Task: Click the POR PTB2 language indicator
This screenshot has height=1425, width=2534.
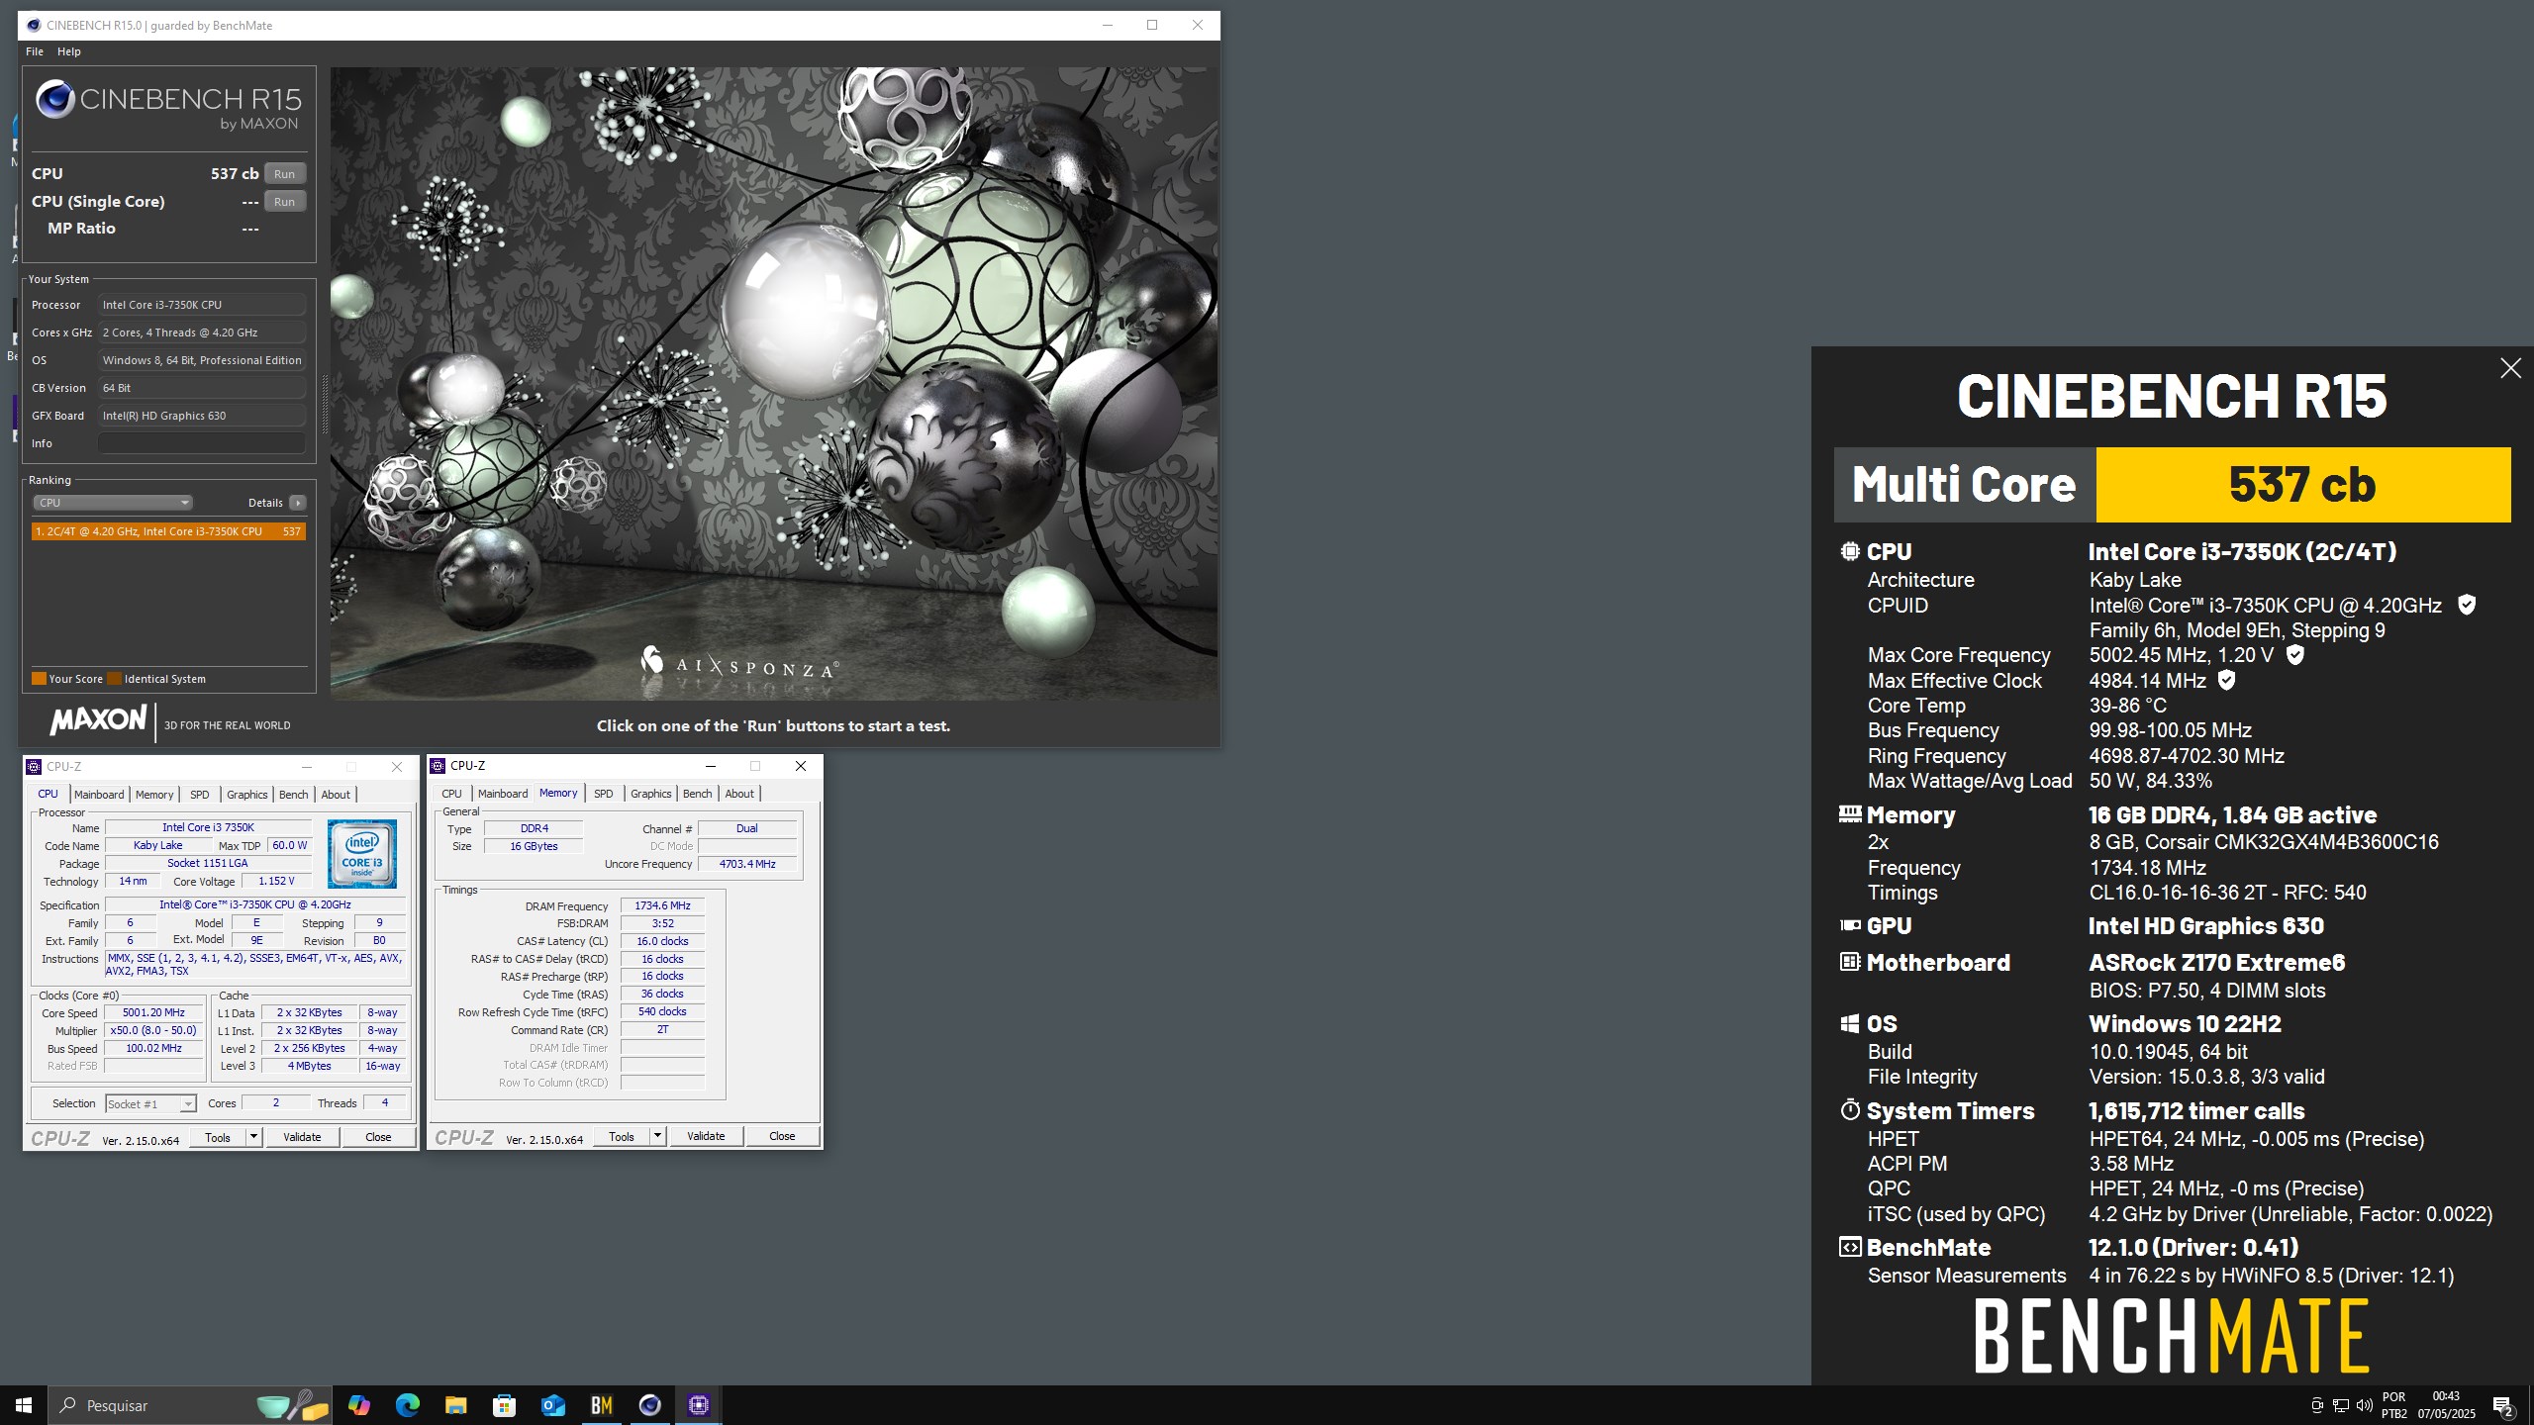Action: coord(2394,1405)
